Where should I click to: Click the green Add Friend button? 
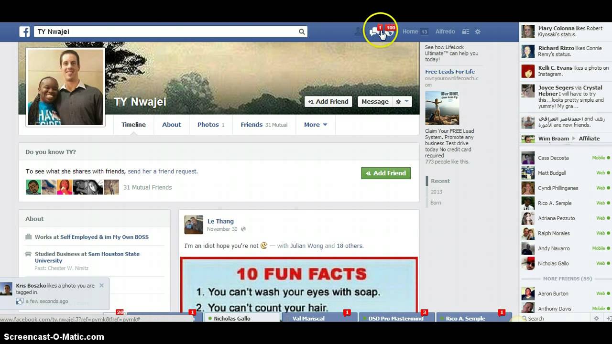(386, 173)
